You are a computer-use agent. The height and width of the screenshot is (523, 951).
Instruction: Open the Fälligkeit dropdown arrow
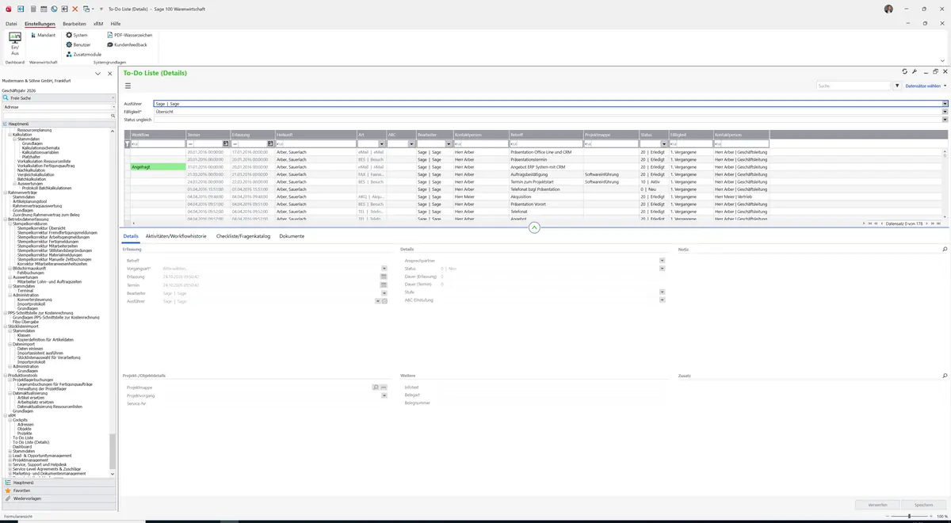945,112
